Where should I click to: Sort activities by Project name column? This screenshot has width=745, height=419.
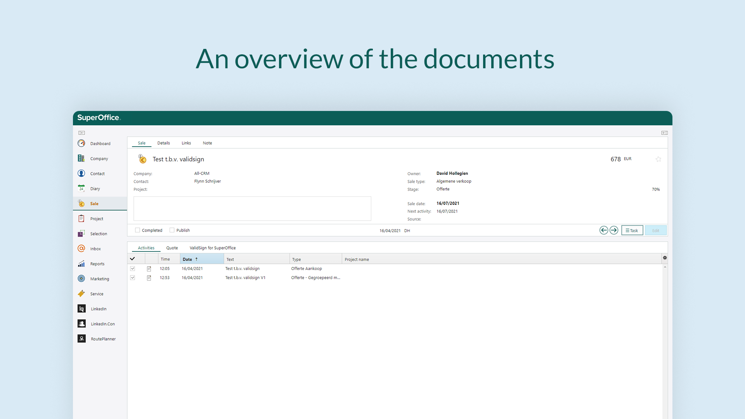point(502,259)
